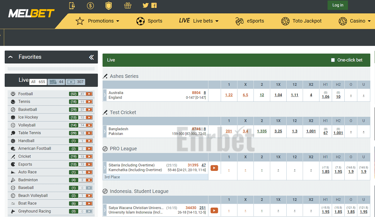The height and width of the screenshot is (217, 375).
Task: Click the American Football video stream icon
Action: (89, 149)
